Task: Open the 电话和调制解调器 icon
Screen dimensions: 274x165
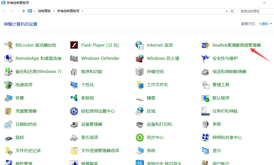Action: click(205, 71)
